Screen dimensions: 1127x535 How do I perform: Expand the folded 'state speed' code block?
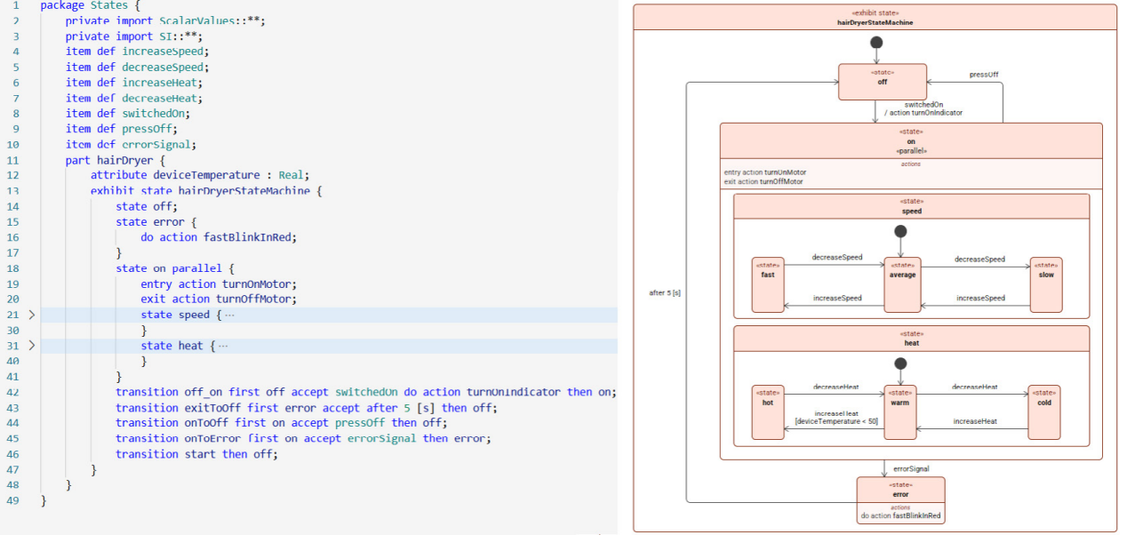point(32,315)
